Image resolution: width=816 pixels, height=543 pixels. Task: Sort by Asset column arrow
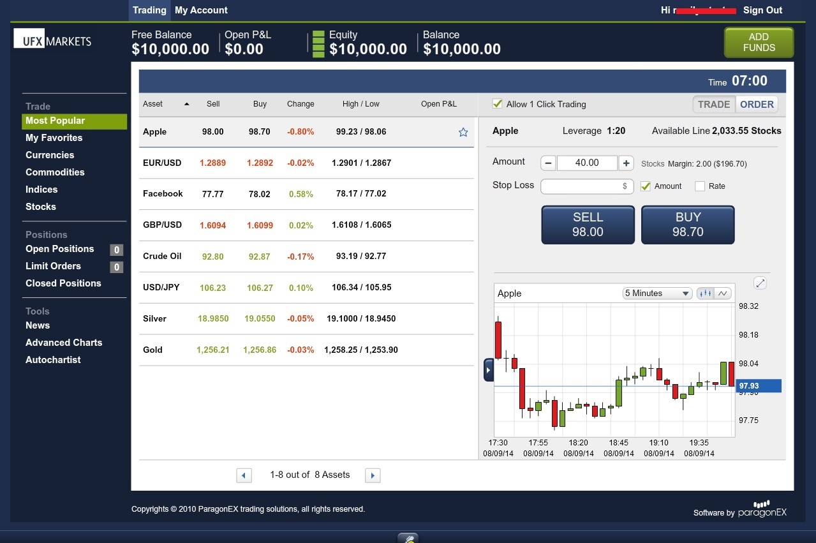pos(187,104)
